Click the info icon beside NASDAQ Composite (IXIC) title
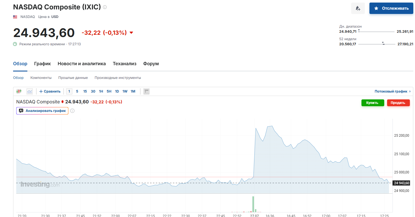The width and height of the screenshot is (415, 217). point(105,7)
